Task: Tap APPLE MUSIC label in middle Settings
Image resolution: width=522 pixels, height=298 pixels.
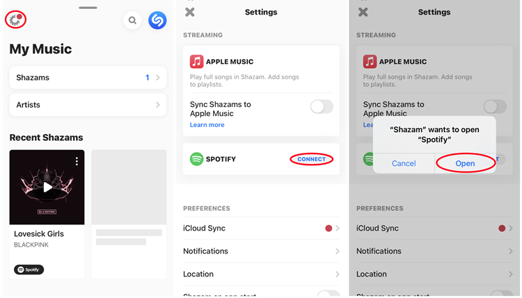Action: click(x=230, y=62)
